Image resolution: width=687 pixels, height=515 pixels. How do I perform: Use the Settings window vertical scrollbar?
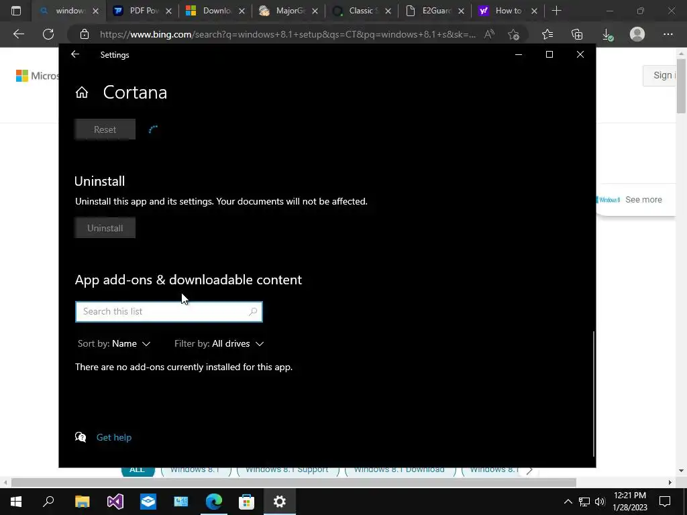pyautogui.click(x=594, y=393)
